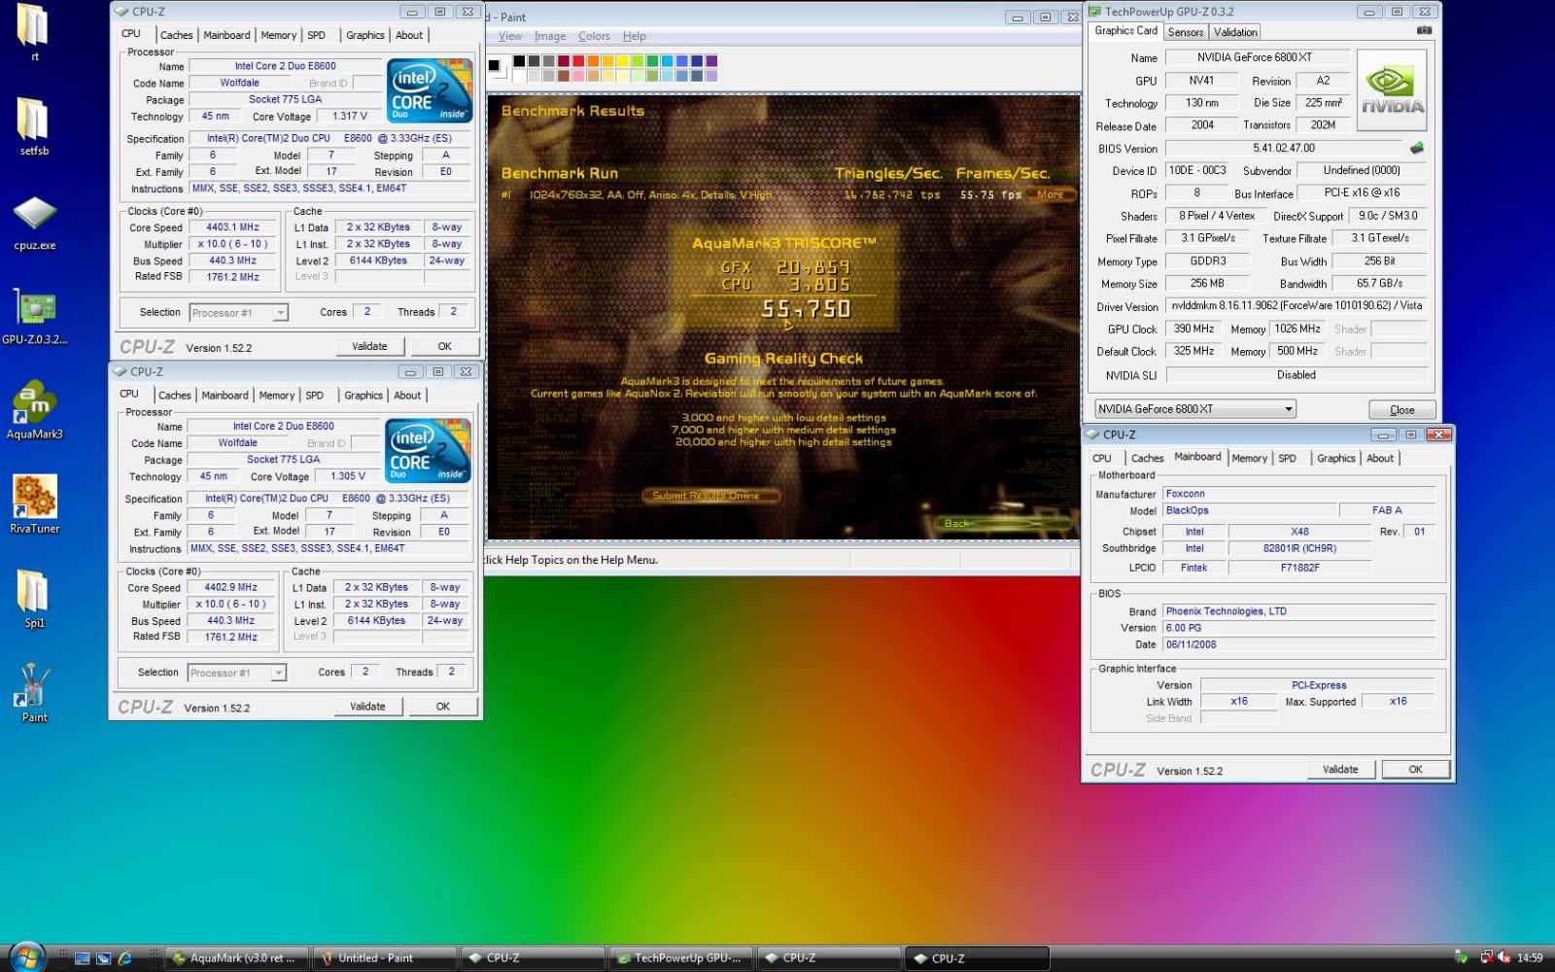
Task: Pick the pink swatch in Paint's palette
Action: (x=578, y=76)
